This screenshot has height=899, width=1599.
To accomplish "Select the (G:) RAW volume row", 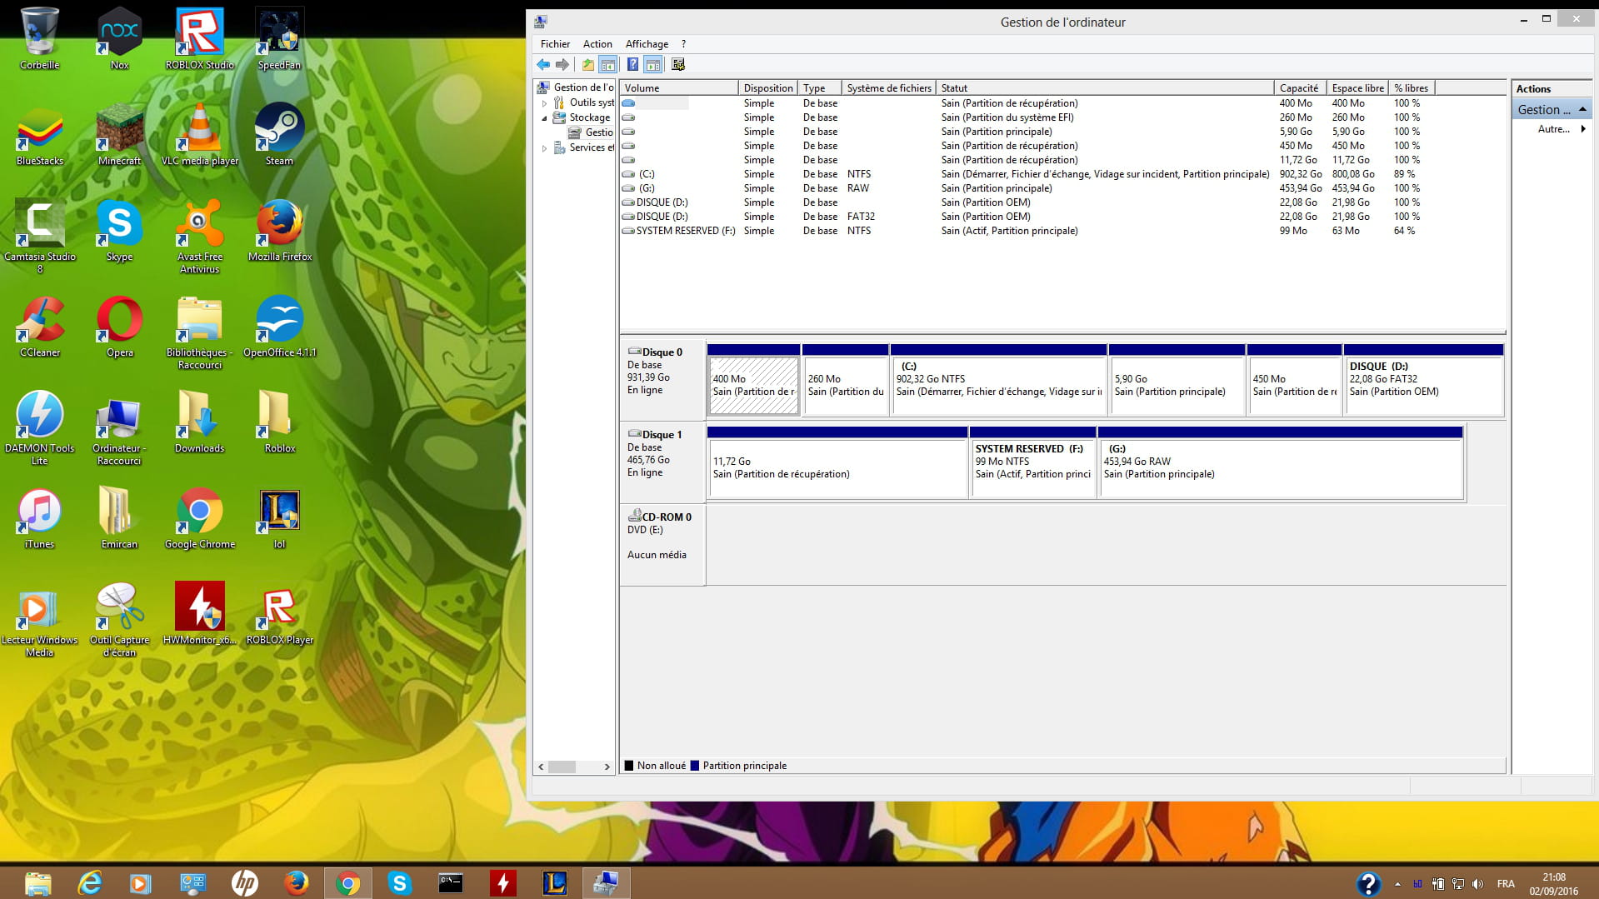I will (1062, 188).
